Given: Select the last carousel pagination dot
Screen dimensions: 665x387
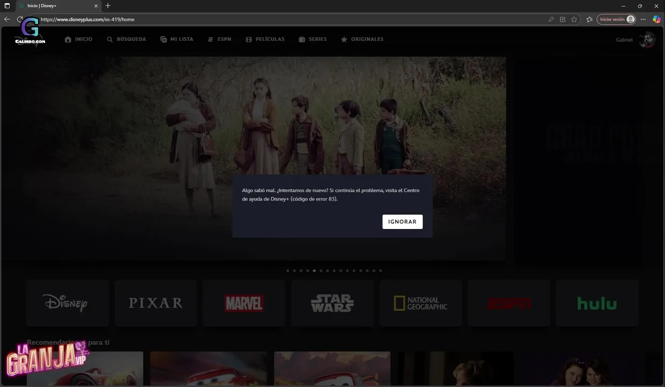Looking at the screenshot, I should point(381,271).
